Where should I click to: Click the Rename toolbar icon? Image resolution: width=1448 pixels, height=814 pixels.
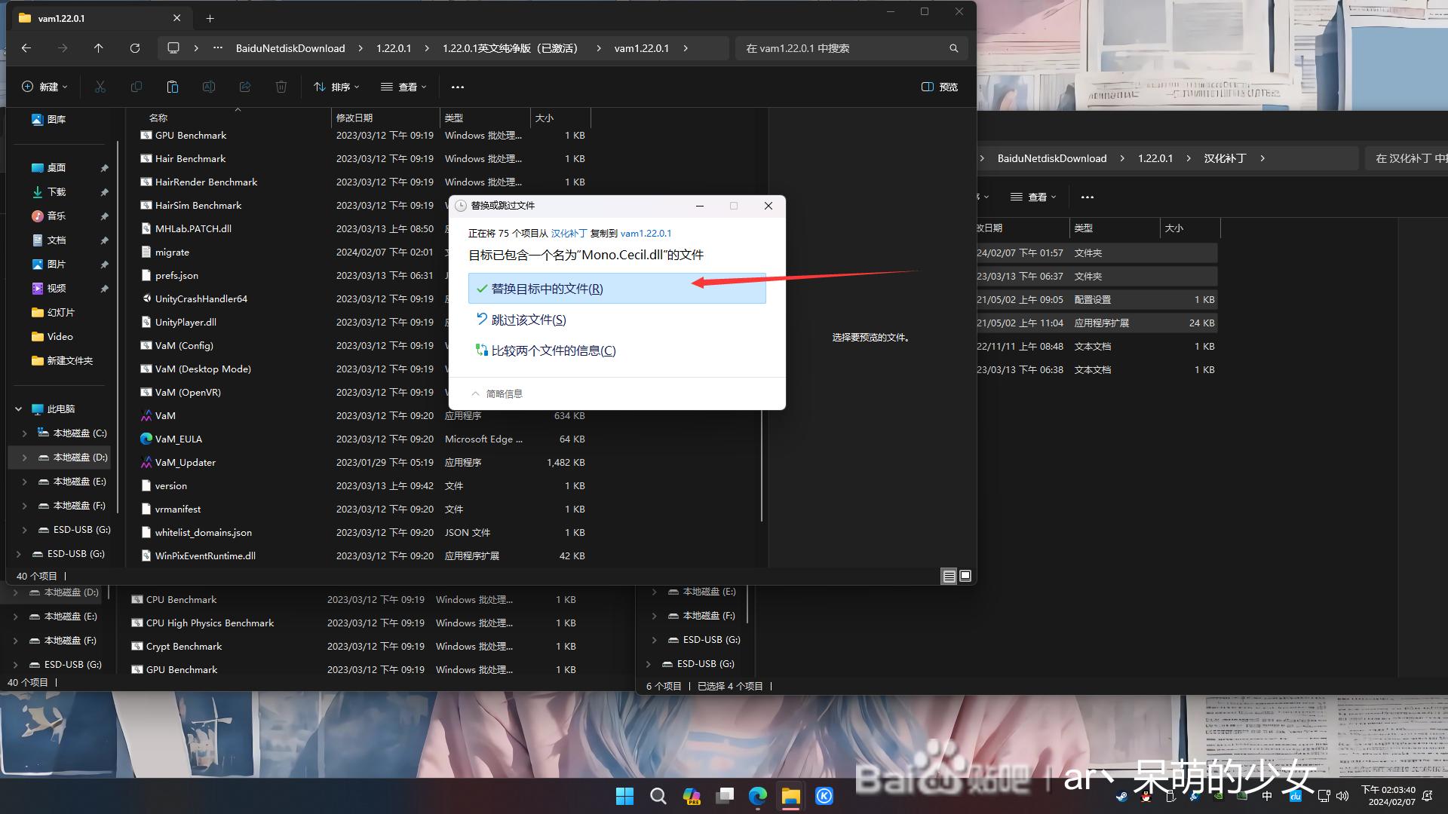pyautogui.click(x=209, y=87)
